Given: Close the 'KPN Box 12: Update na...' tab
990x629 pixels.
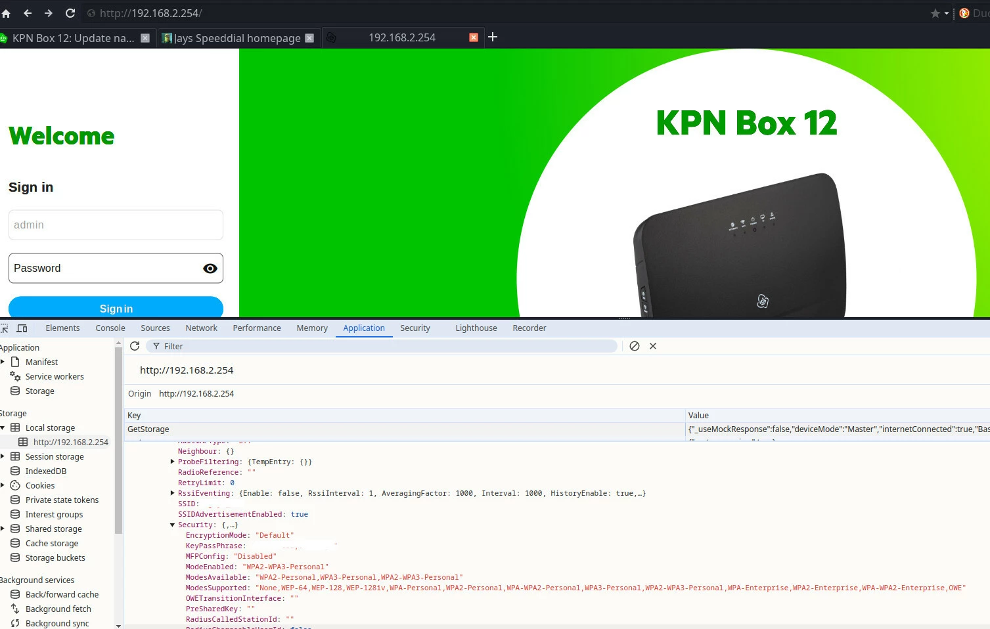Looking at the screenshot, I should pos(145,38).
